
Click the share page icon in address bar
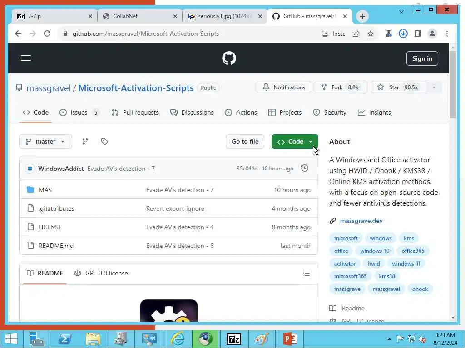click(x=356, y=34)
